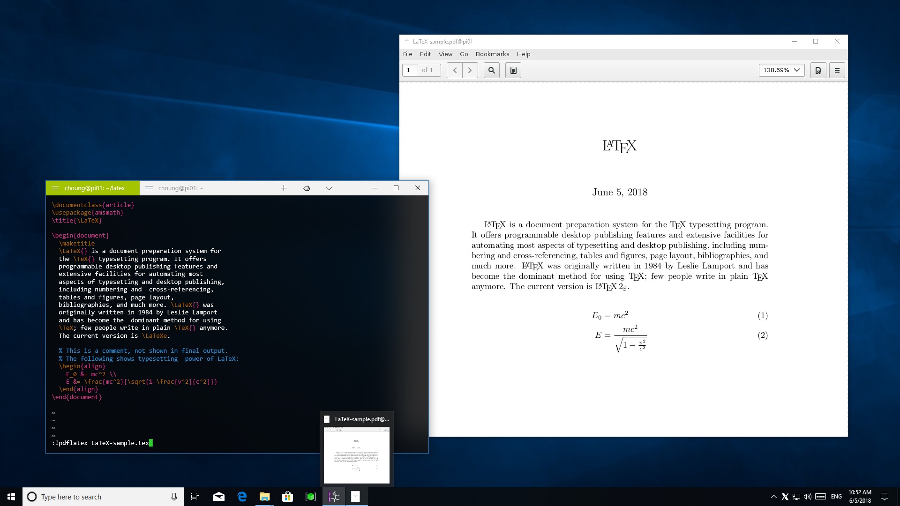Open the Bookmarks menu in PDF viewer

click(x=492, y=54)
